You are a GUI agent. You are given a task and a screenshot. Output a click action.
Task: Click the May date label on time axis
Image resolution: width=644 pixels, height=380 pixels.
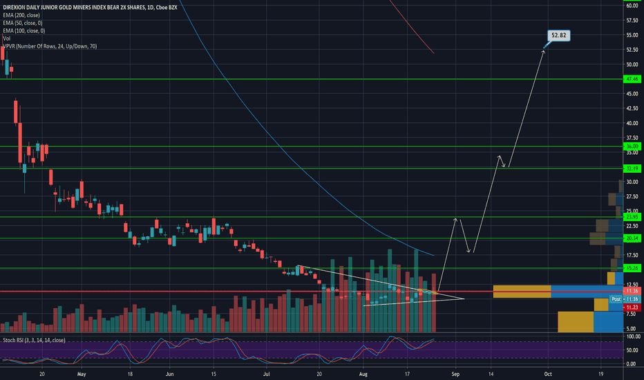(x=82, y=374)
